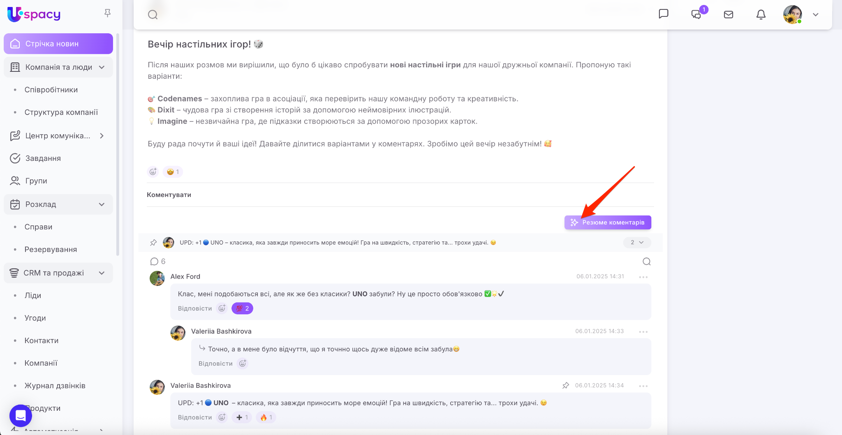Open options menu for Alex Ford's comment

click(643, 277)
